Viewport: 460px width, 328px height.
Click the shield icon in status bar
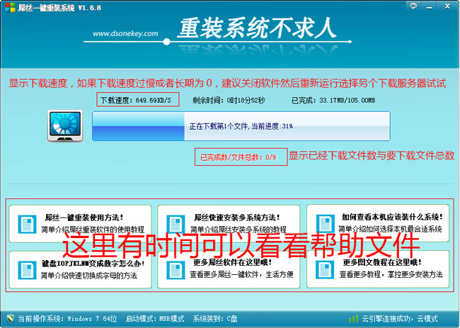[8, 319]
